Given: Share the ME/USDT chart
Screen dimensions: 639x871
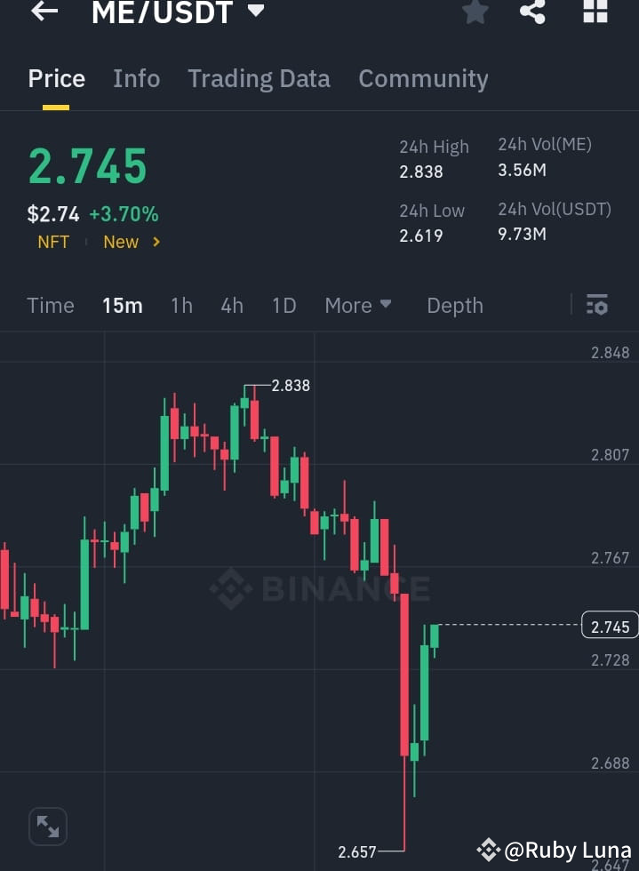Looking at the screenshot, I should point(532,12).
